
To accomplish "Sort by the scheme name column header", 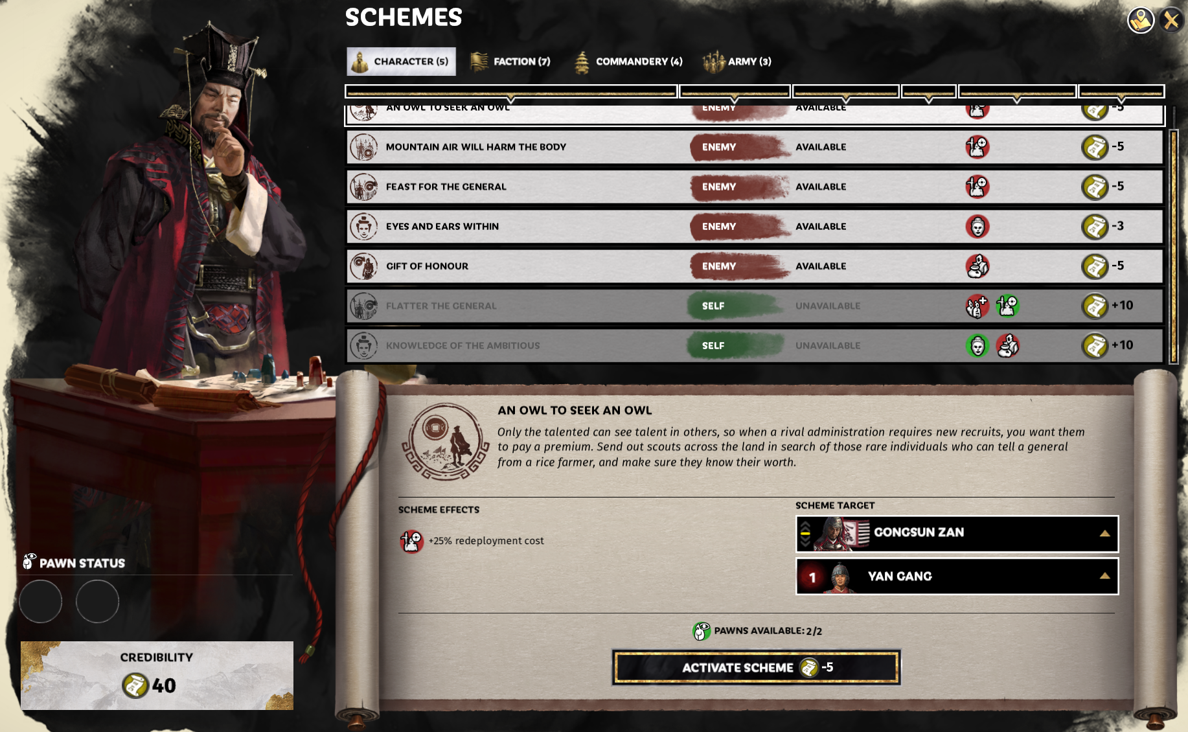I will point(511,92).
